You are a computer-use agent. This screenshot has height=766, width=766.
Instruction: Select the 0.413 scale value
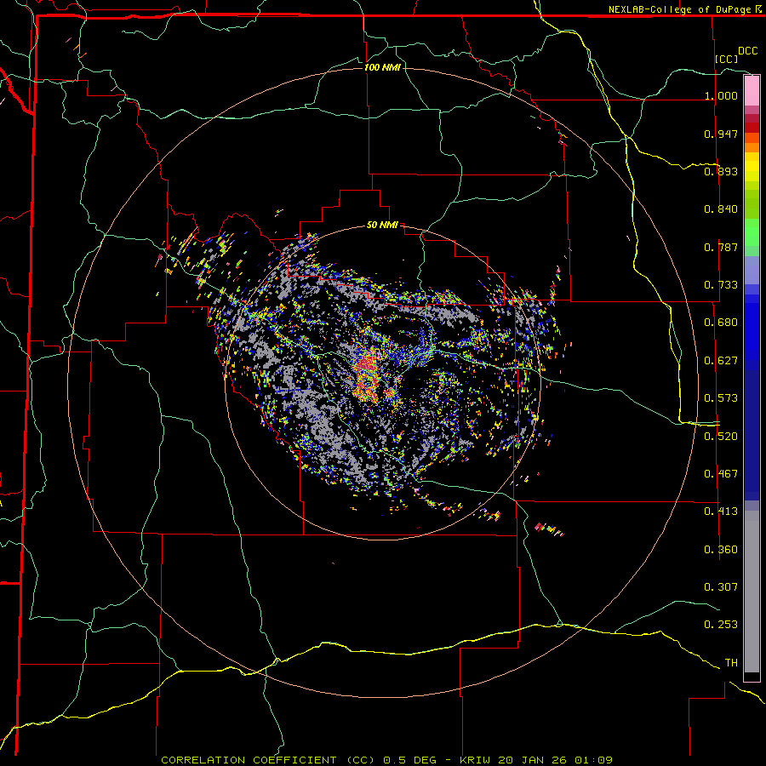[721, 512]
